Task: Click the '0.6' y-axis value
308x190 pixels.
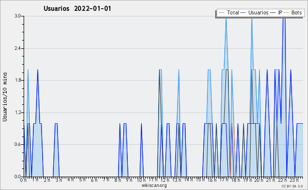Action: pyautogui.click(x=17, y=144)
